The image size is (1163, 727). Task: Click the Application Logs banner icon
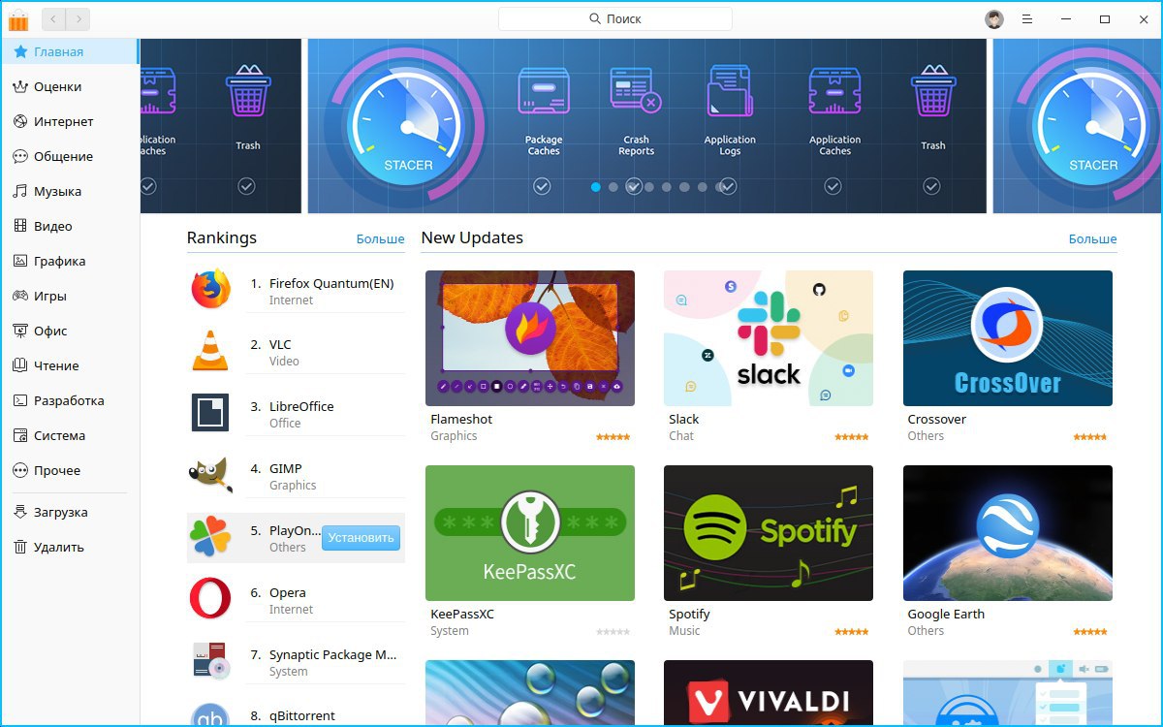coord(730,91)
